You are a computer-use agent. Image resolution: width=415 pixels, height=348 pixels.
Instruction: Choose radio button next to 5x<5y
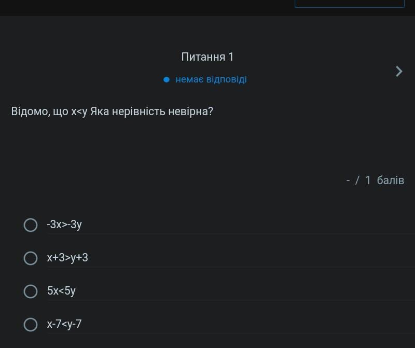(x=31, y=291)
